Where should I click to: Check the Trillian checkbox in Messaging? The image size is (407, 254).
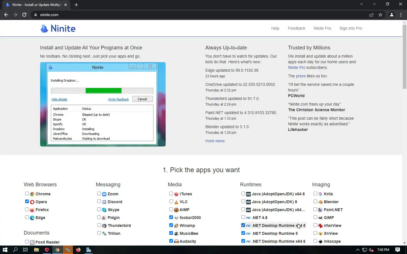[99, 233]
